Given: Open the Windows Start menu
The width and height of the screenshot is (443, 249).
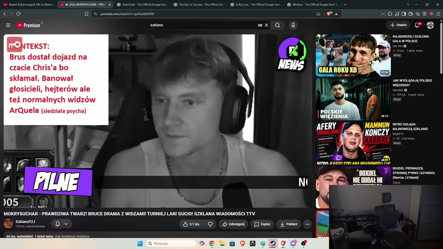Looking at the screenshot, I should click(140, 243).
